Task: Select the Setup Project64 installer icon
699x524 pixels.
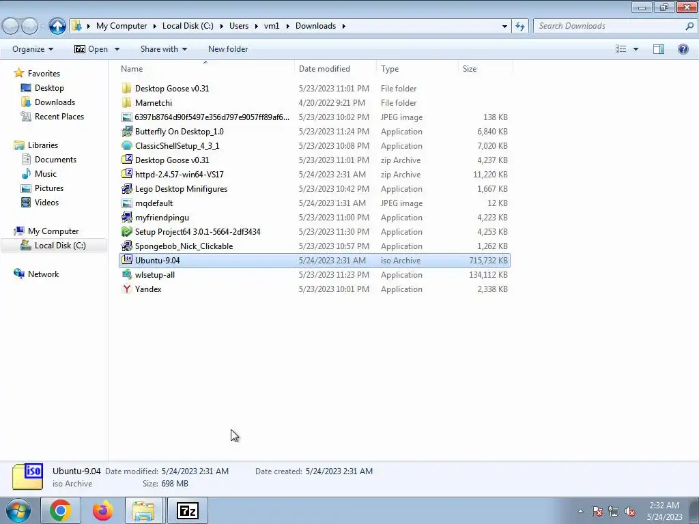Action: [x=126, y=232]
